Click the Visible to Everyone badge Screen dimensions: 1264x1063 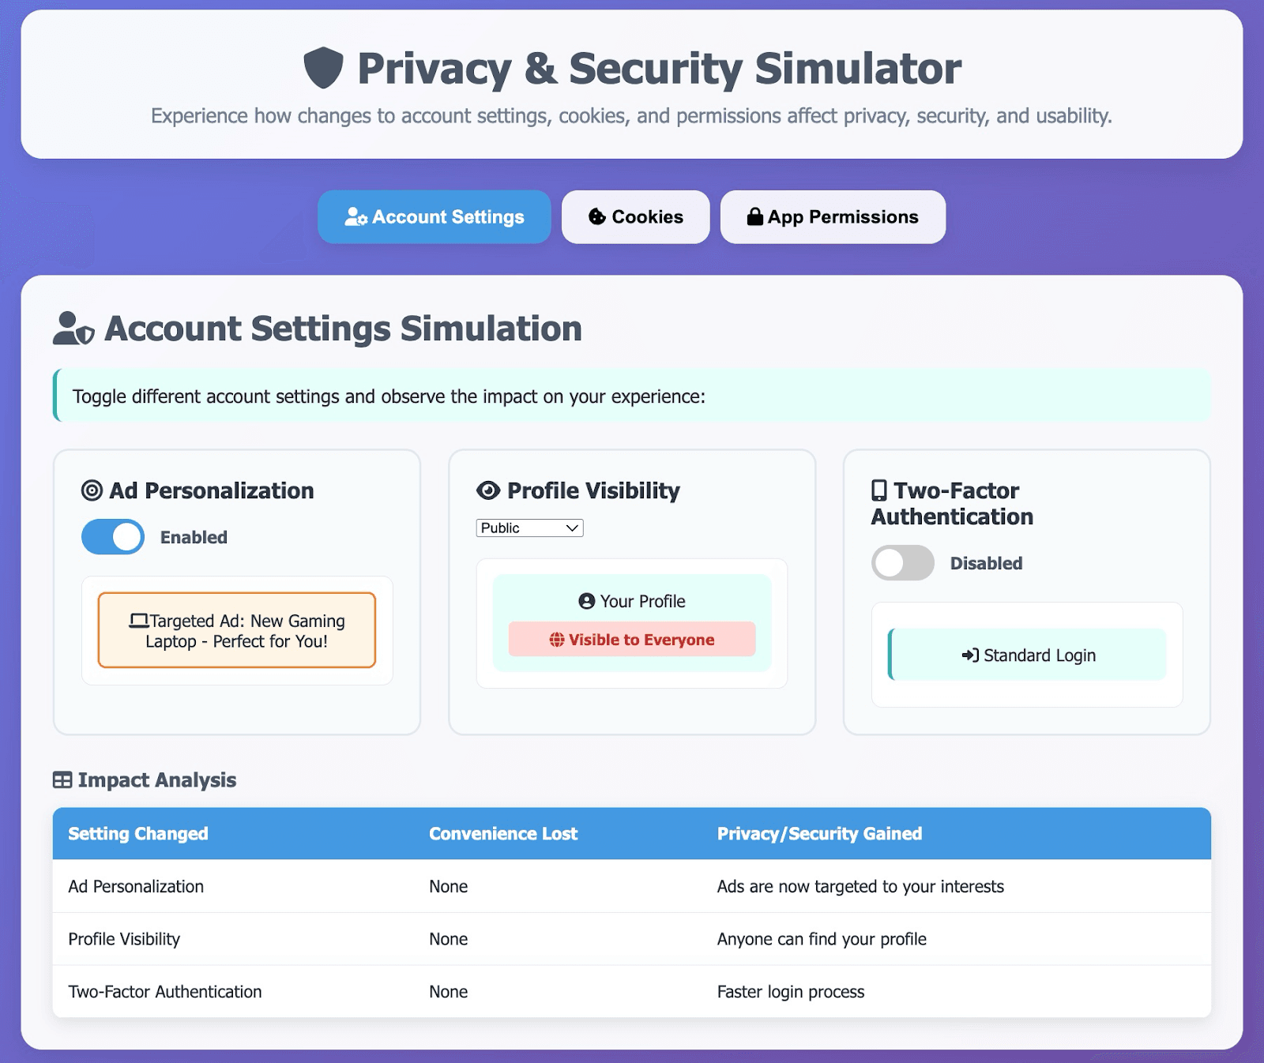point(632,640)
